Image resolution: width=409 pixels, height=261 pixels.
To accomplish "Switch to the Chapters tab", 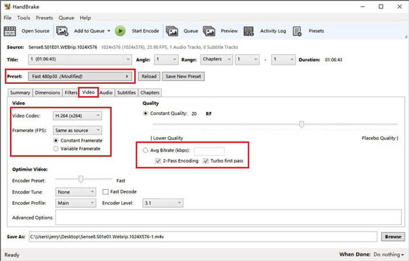I will pyautogui.click(x=150, y=93).
